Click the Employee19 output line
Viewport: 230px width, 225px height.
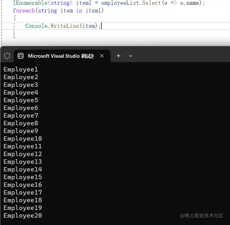tap(23, 208)
